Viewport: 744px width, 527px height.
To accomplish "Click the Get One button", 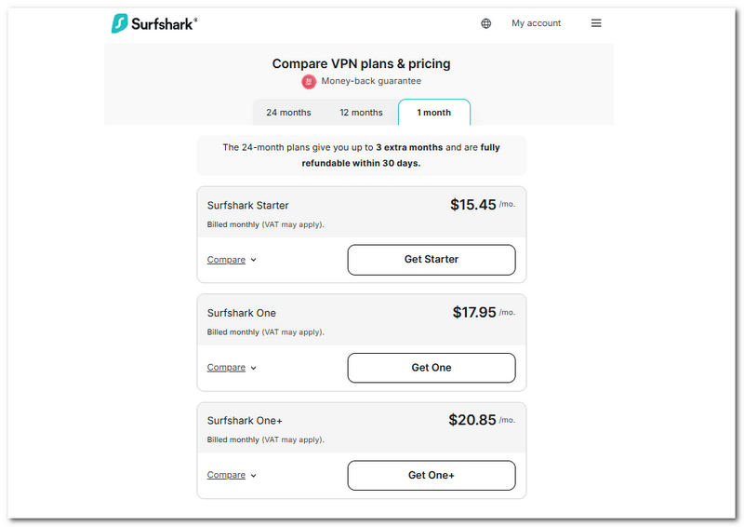I will (432, 368).
